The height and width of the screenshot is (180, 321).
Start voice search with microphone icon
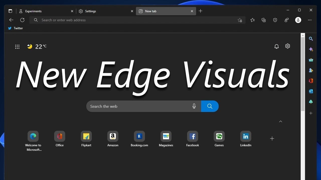click(194, 106)
